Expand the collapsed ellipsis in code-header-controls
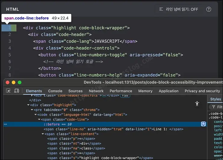 click(x=104, y=96)
